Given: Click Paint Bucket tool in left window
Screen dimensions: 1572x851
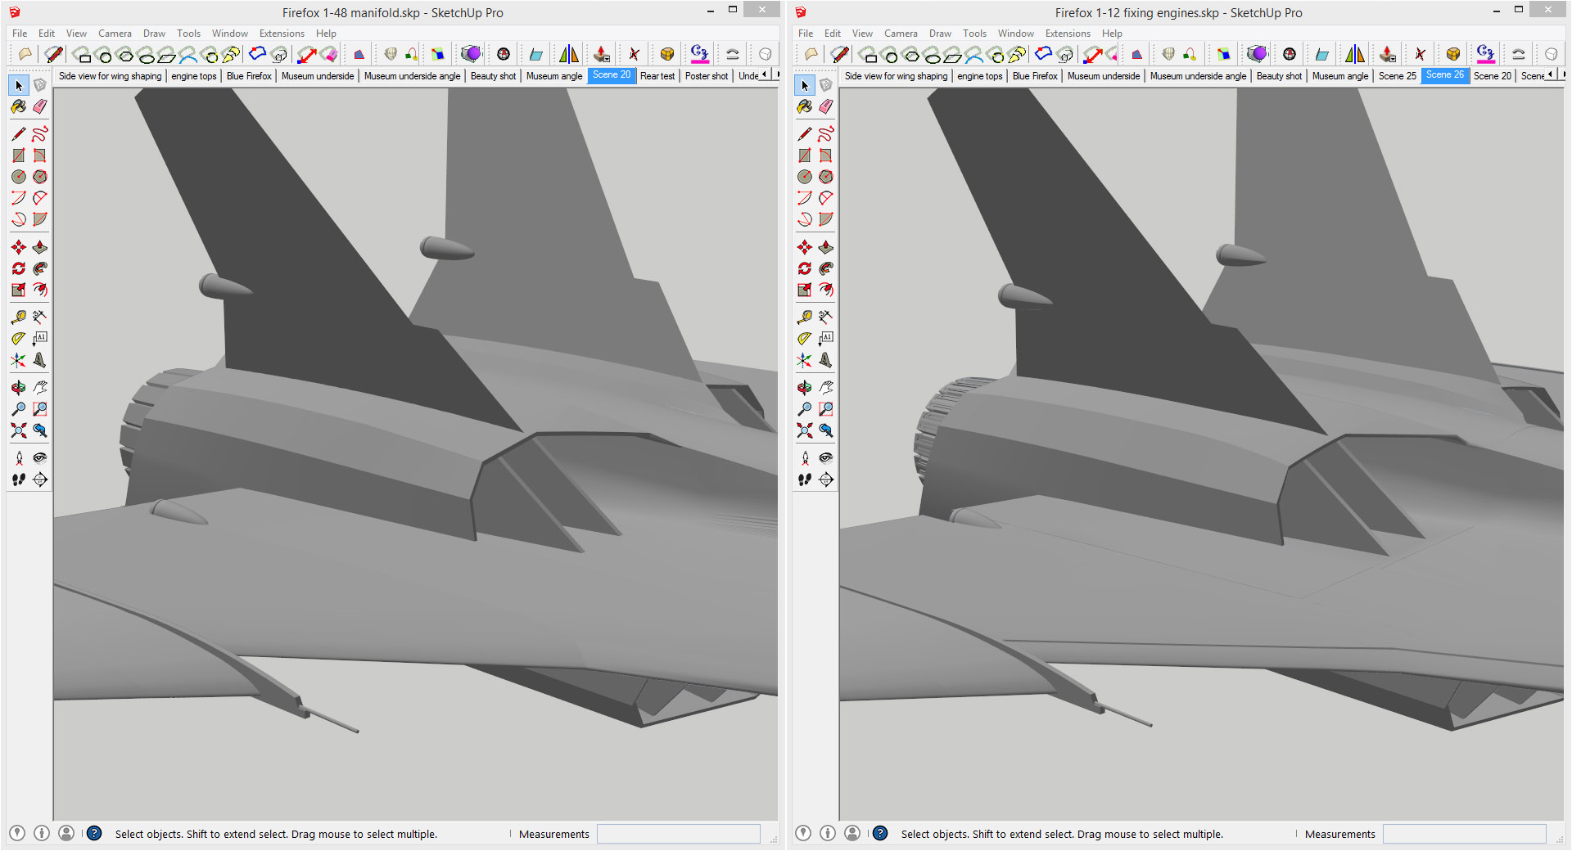Looking at the screenshot, I should [x=19, y=106].
